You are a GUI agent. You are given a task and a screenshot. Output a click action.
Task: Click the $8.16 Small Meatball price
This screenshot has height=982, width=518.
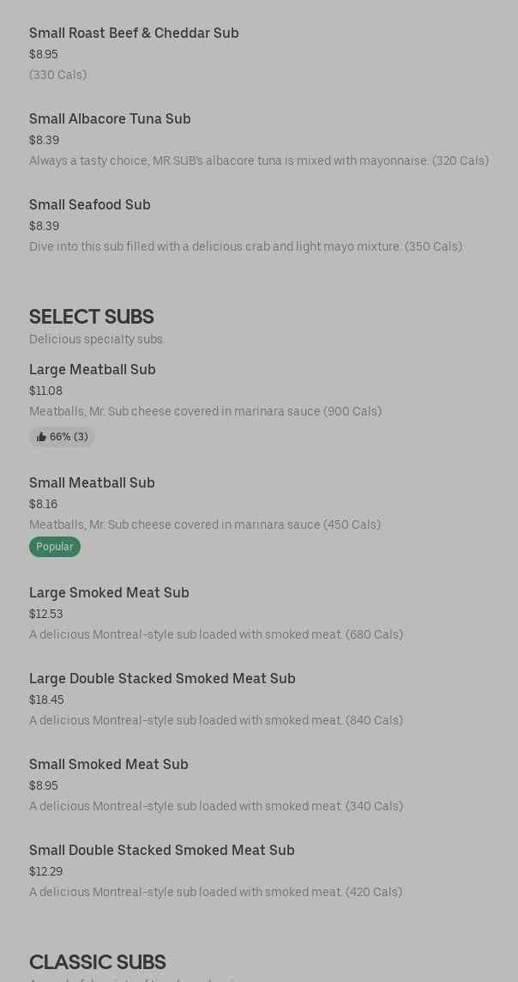point(43,504)
